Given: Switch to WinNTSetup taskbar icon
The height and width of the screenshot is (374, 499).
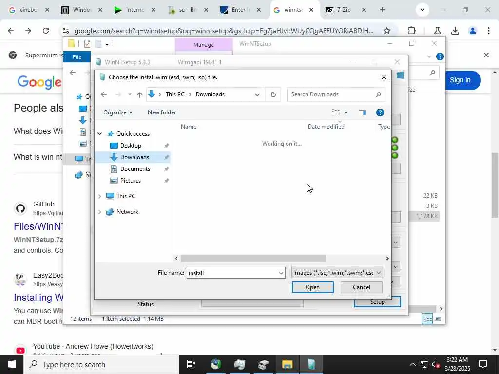Looking at the screenshot, I should [x=311, y=364].
